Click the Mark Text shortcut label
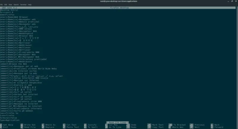The image size is (238, 129). pos(158,125)
